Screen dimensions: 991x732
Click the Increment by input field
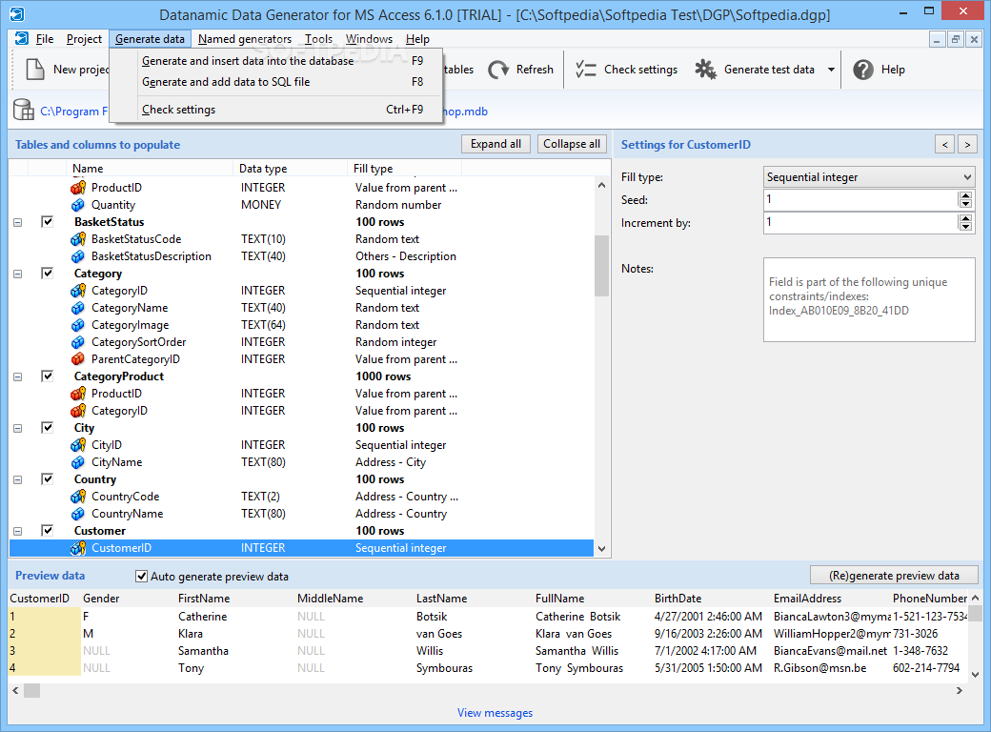click(860, 222)
